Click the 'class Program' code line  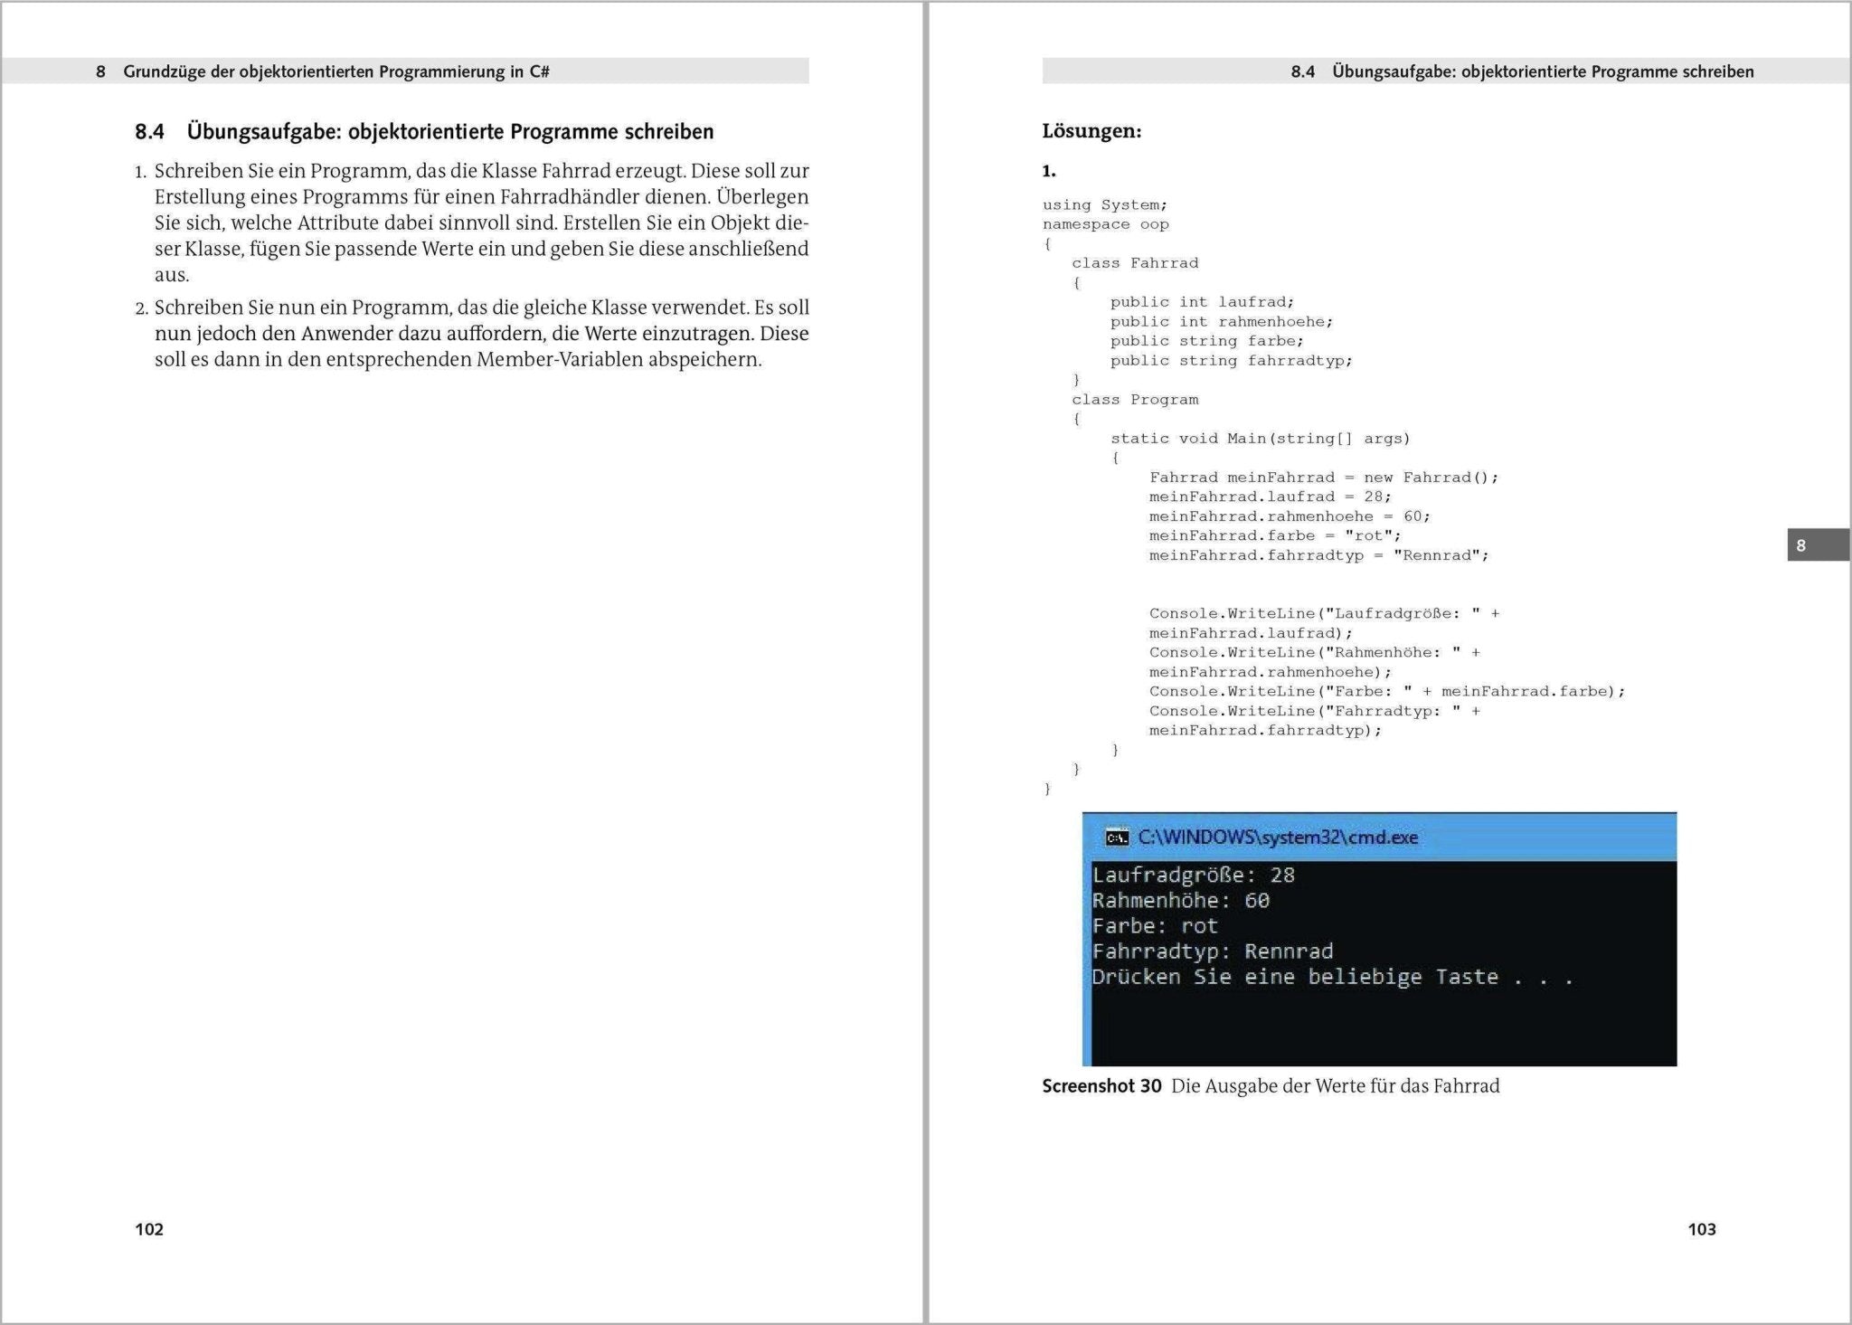click(x=1135, y=400)
